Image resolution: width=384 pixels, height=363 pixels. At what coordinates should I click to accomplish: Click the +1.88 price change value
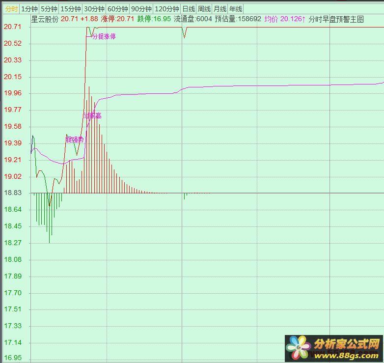(89, 19)
